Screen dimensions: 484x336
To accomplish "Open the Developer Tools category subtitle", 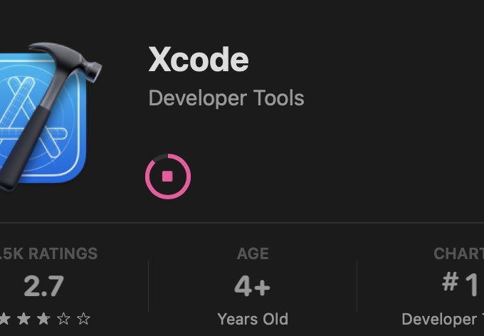I will pos(226,98).
